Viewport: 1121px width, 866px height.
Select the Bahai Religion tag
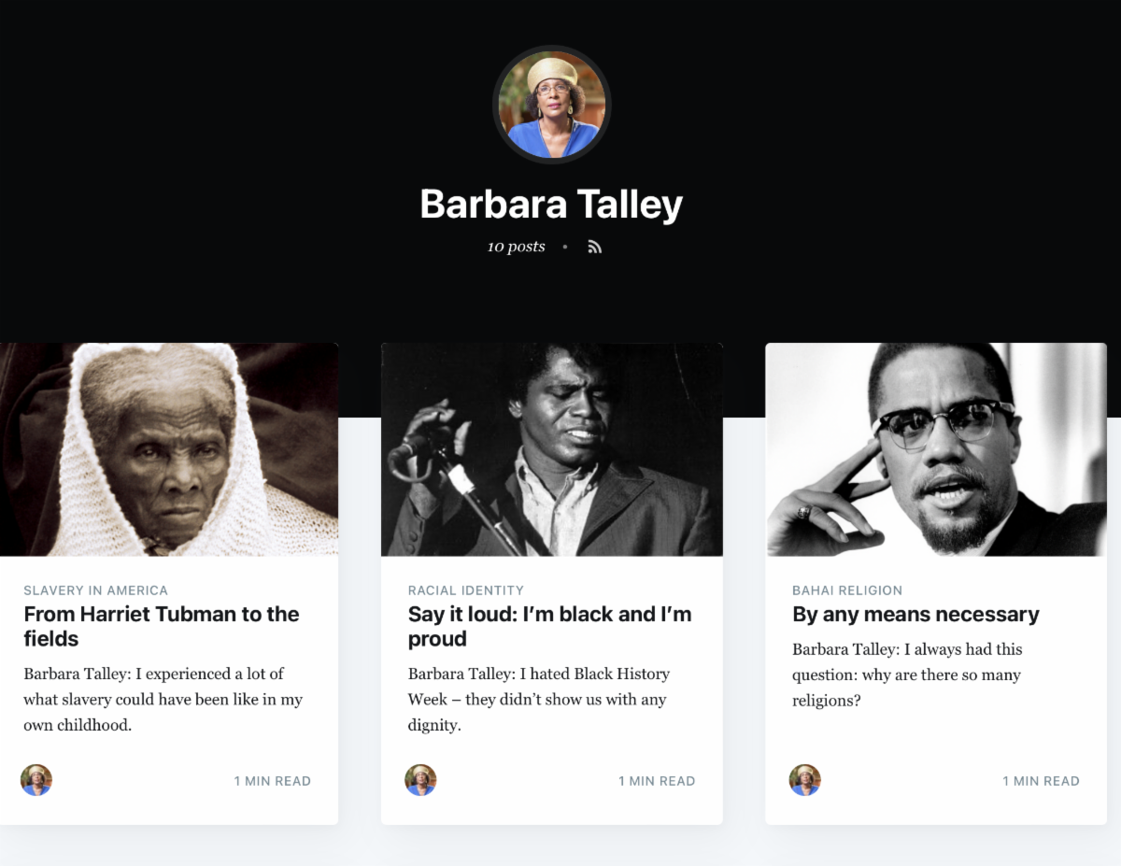click(x=846, y=590)
